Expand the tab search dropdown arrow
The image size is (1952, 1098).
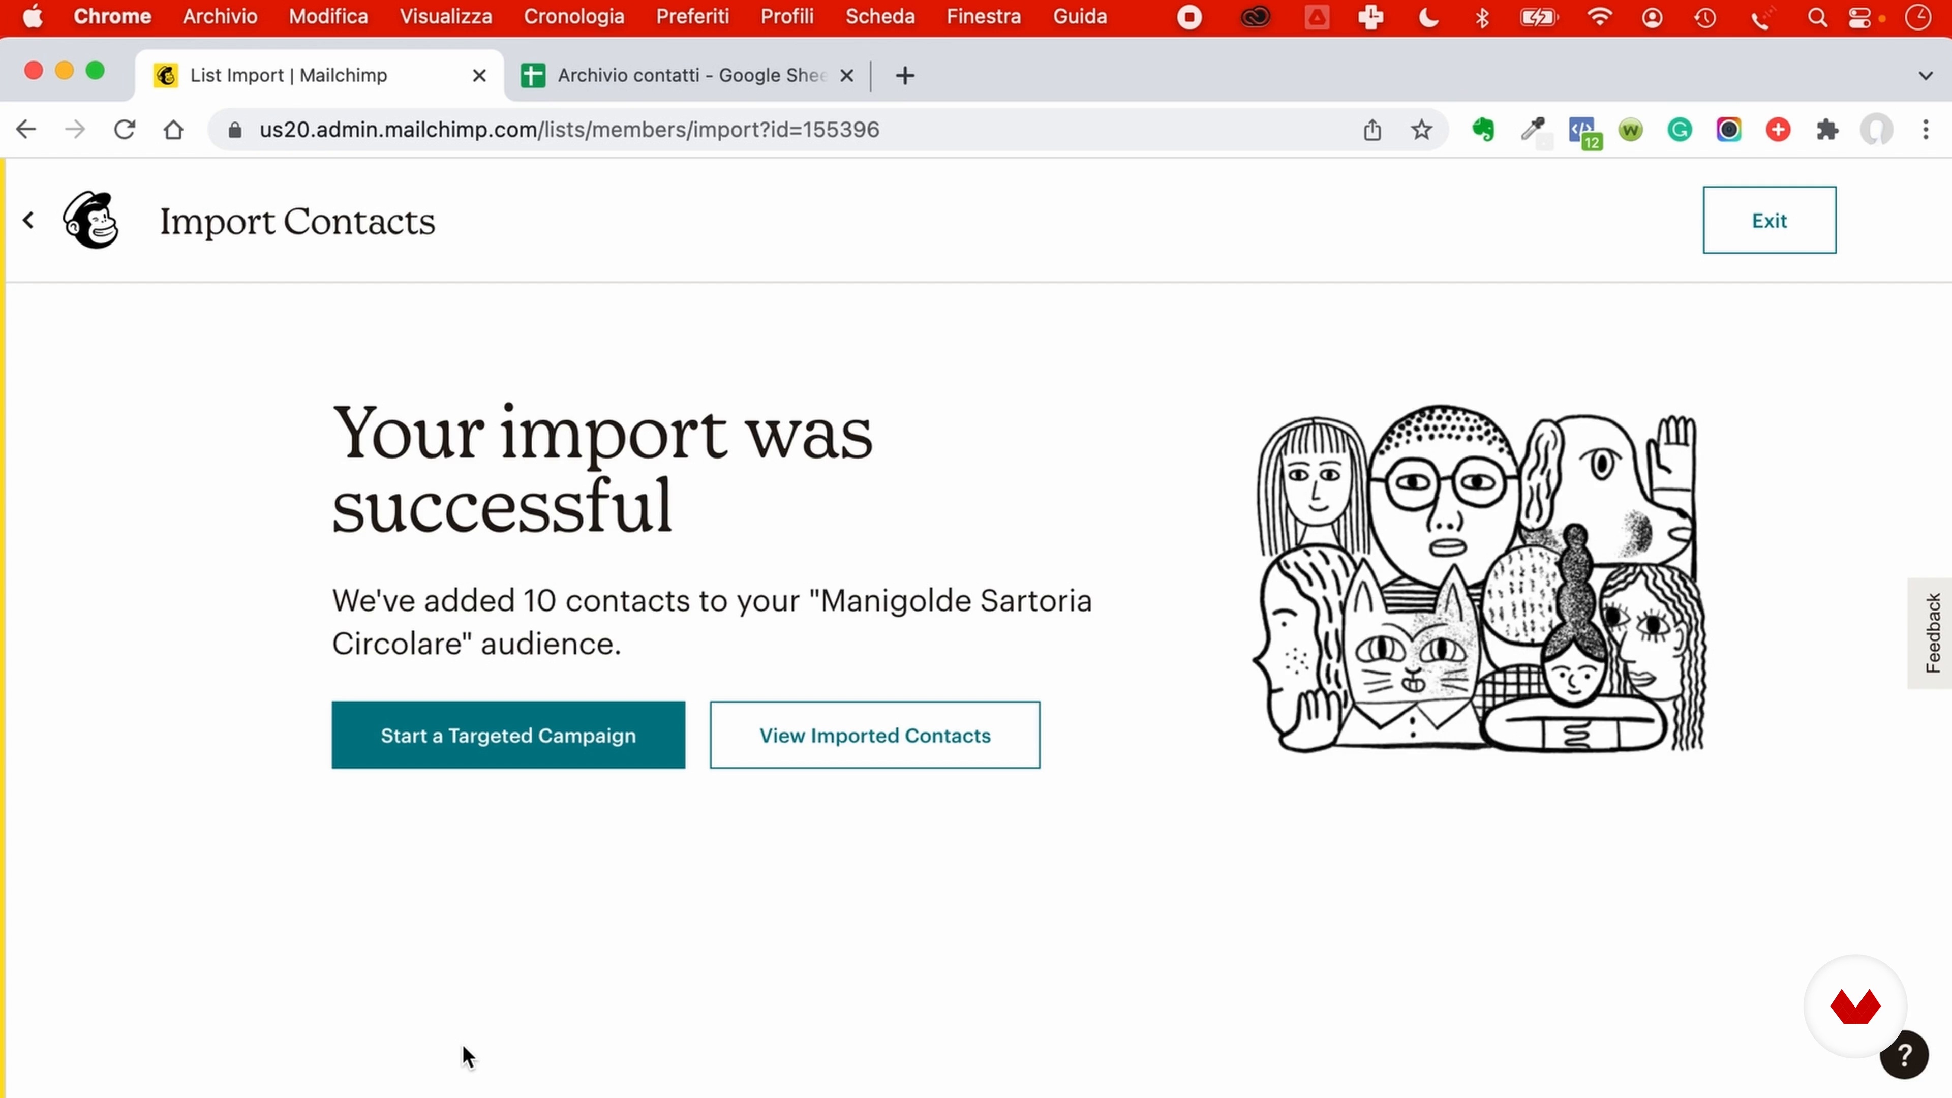pos(1926,75)
